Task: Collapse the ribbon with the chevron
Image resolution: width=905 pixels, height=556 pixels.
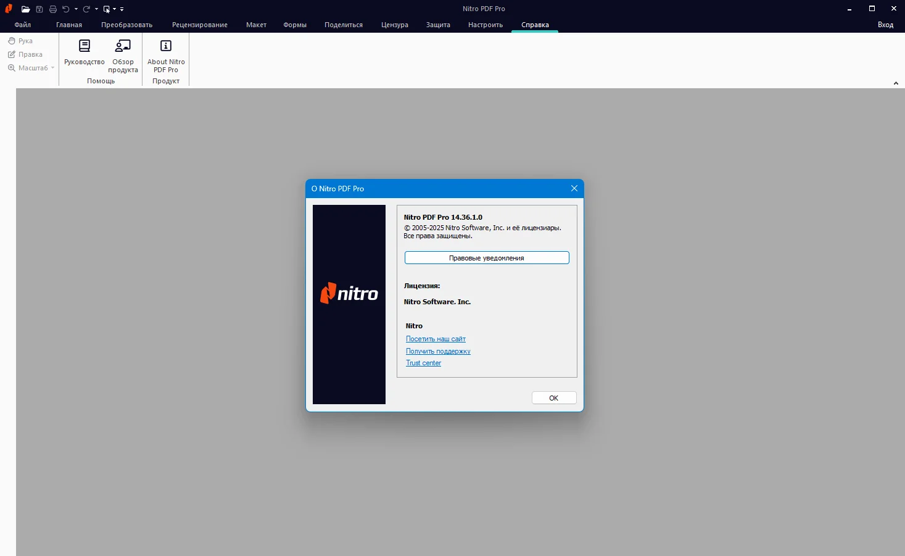Action: click(x=896, y=83)
